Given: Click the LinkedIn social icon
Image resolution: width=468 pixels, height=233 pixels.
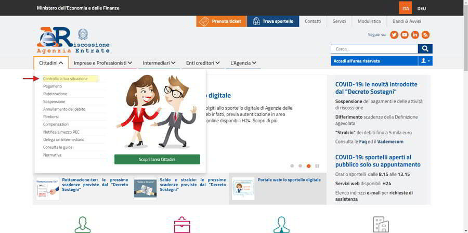Looking at the screenshot, I should (415, 35).
